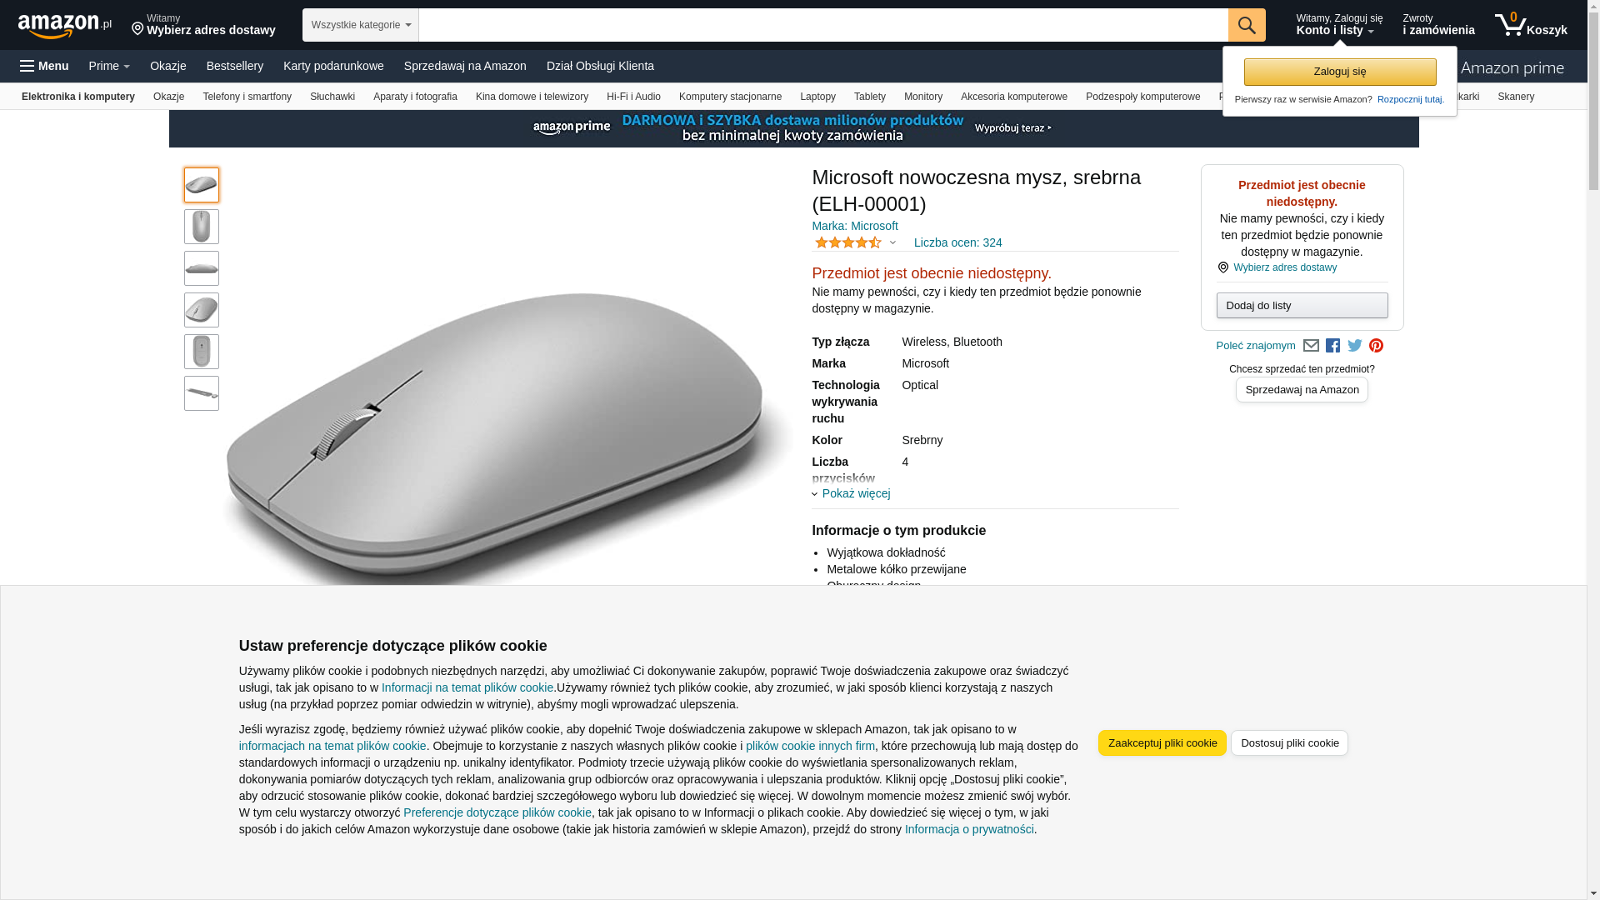Open the Liczba ocen: 324 link

[x=957, y=242]
